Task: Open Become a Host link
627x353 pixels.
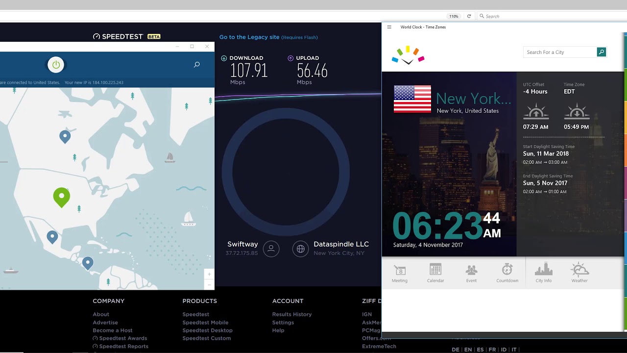Action: click(113, 330)
